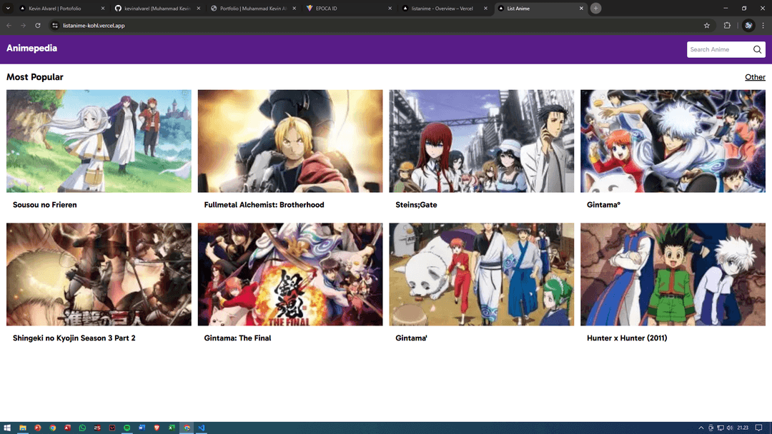The width and height of the screenshot is (772, 434).
Task: Open the Chrome three-dot menu
Action: [x=763, y=26]
